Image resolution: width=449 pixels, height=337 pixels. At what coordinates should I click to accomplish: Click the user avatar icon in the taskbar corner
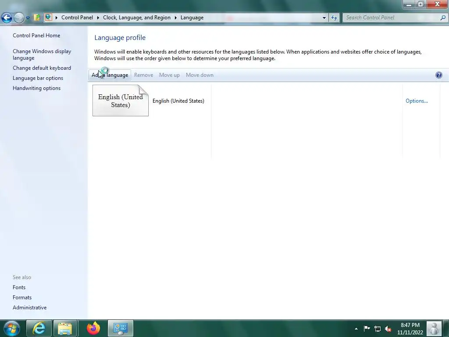tap(434, 328)
